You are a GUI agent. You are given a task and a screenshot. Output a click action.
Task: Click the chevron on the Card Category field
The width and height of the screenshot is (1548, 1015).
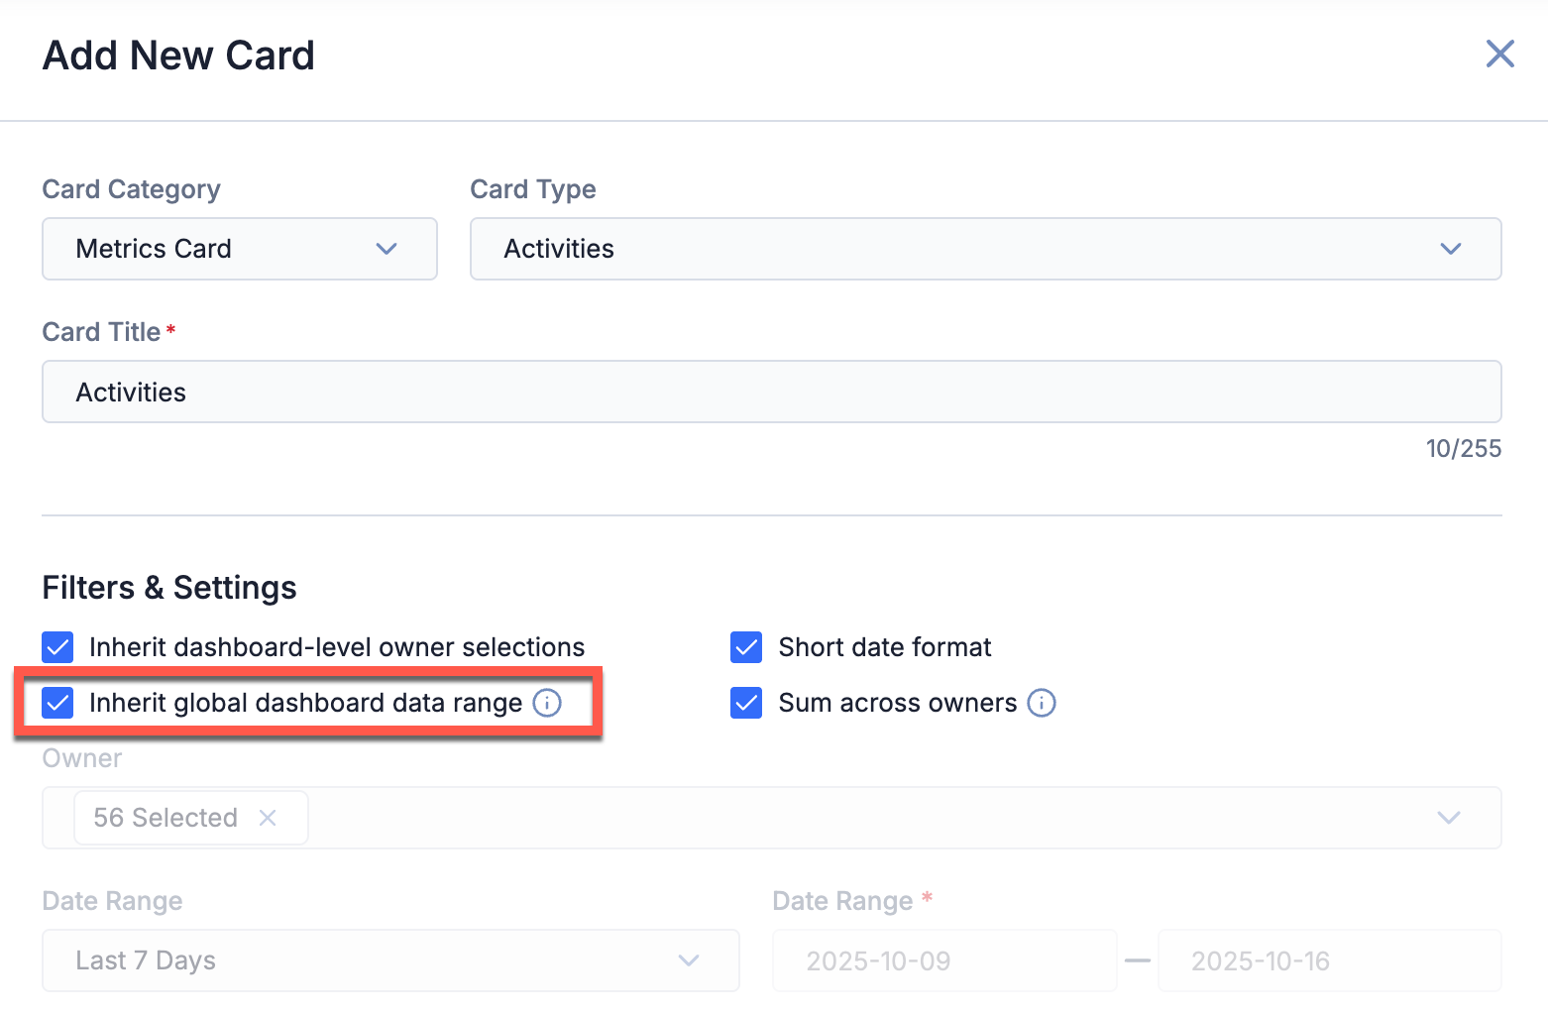tap(387, 249)
